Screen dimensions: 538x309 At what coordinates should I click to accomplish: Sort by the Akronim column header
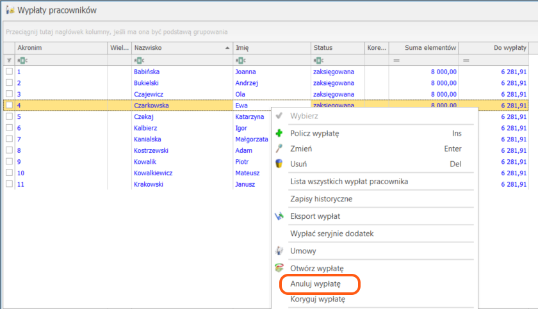pos(61,48)
